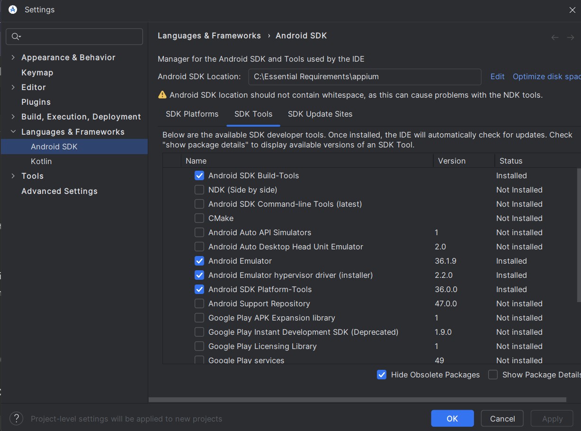Screen dimensions: 581x431
Task: Enable the CMake checkbox
Action: [199, 218]
